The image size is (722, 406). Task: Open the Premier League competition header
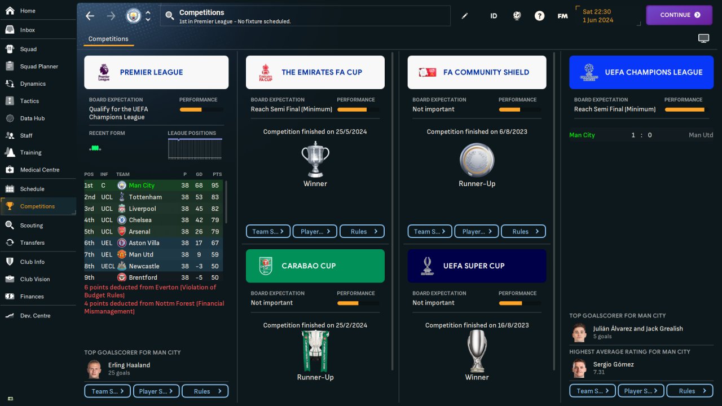coord(156,72)
